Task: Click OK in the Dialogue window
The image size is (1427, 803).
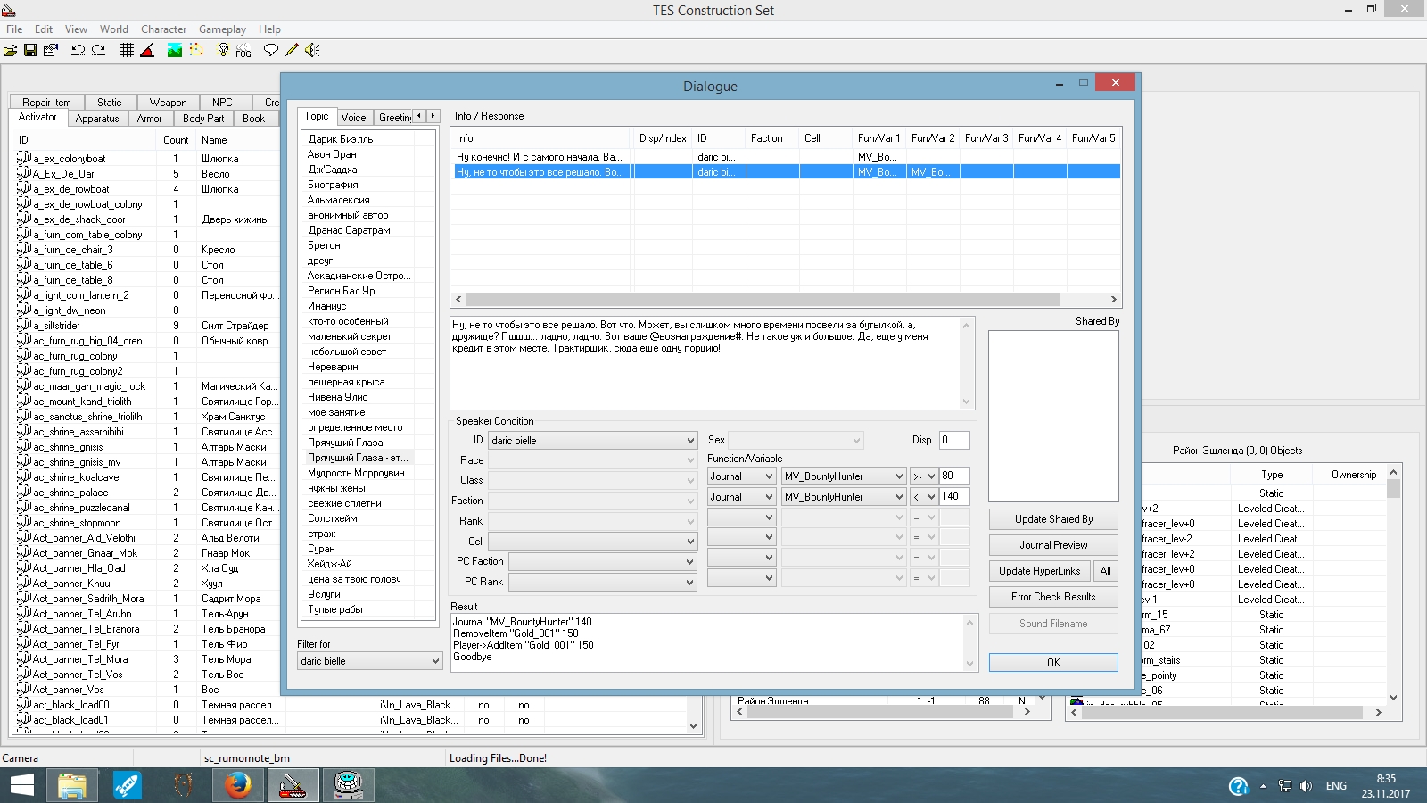Action: click(x=1053, y=663)
